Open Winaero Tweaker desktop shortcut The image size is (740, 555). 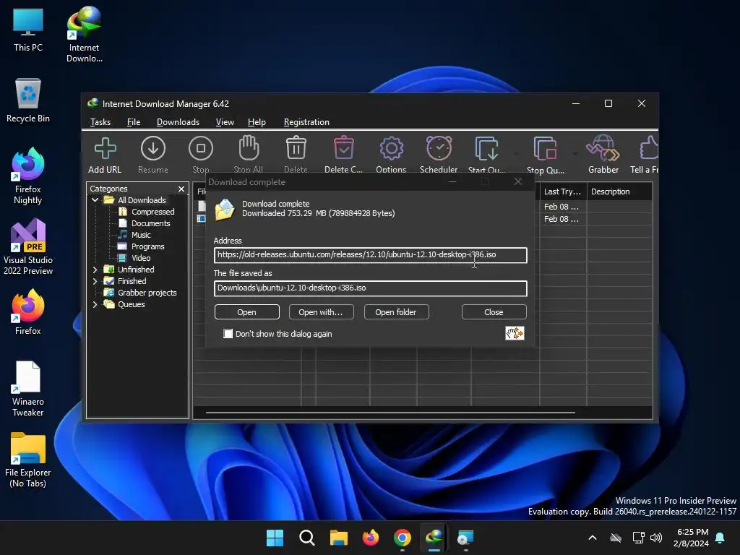tap(28, 388)
